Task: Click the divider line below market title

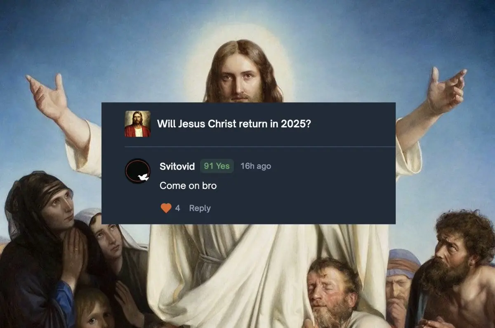Action: tap(260, 146)
